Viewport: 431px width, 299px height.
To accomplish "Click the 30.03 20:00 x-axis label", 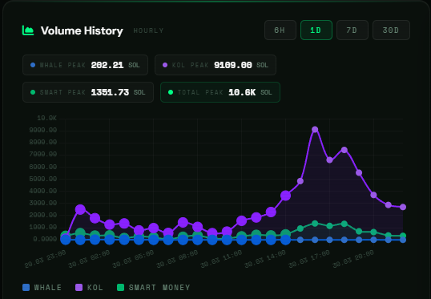I will click(x=353, y=259).
